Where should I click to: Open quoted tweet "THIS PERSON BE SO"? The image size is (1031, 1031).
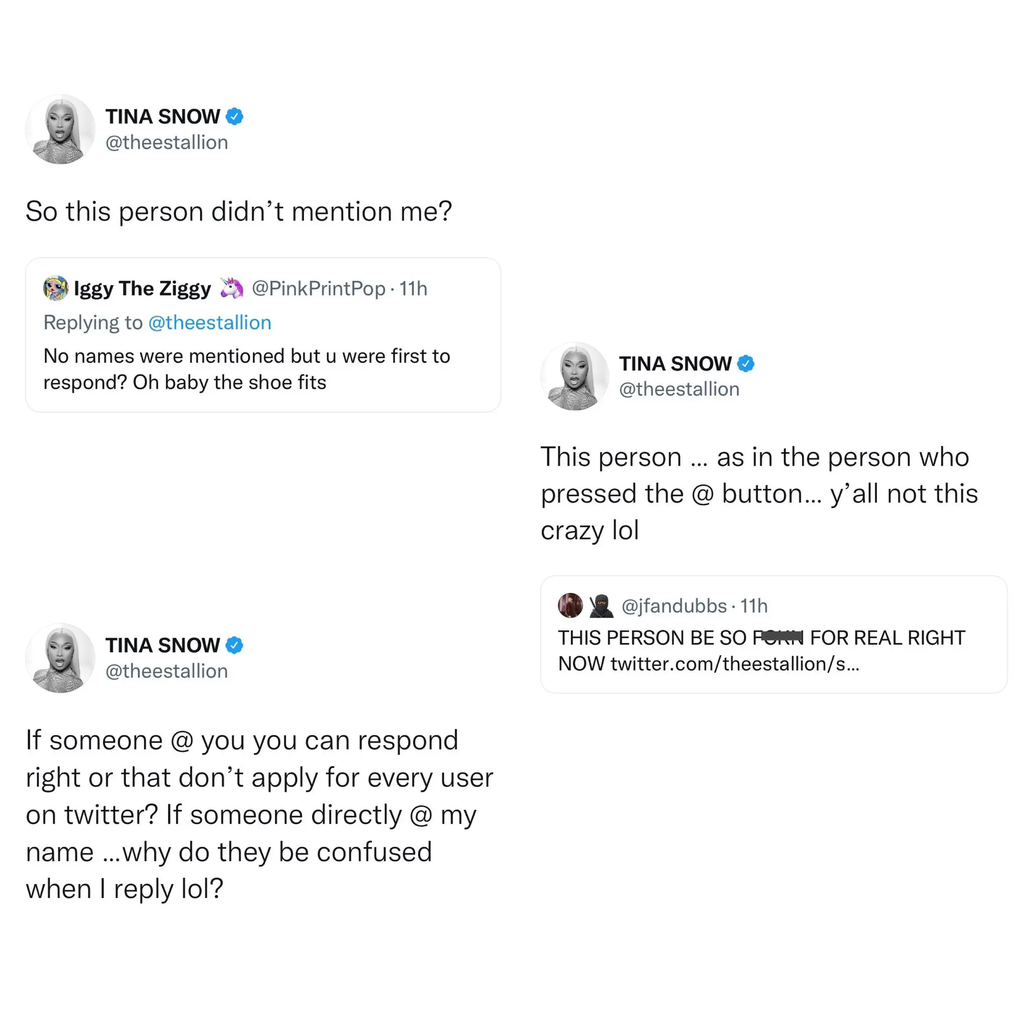[x=773, y=650]
